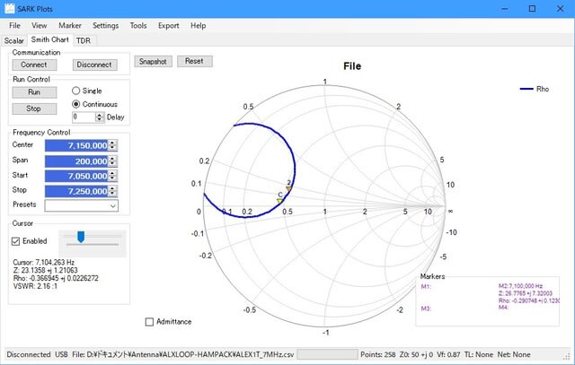This screenshot has width=575, height=365.
Task: Click the 'Points: 258' status entry
Action: pyautogui.click(x=377, y=354)
